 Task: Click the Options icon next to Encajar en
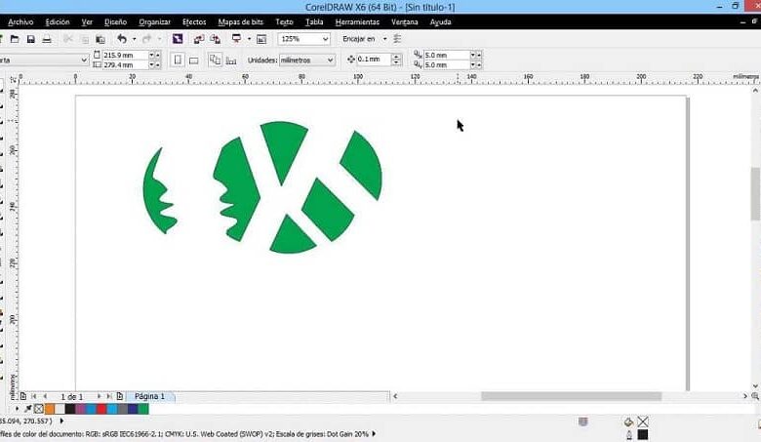pos(397,39)
